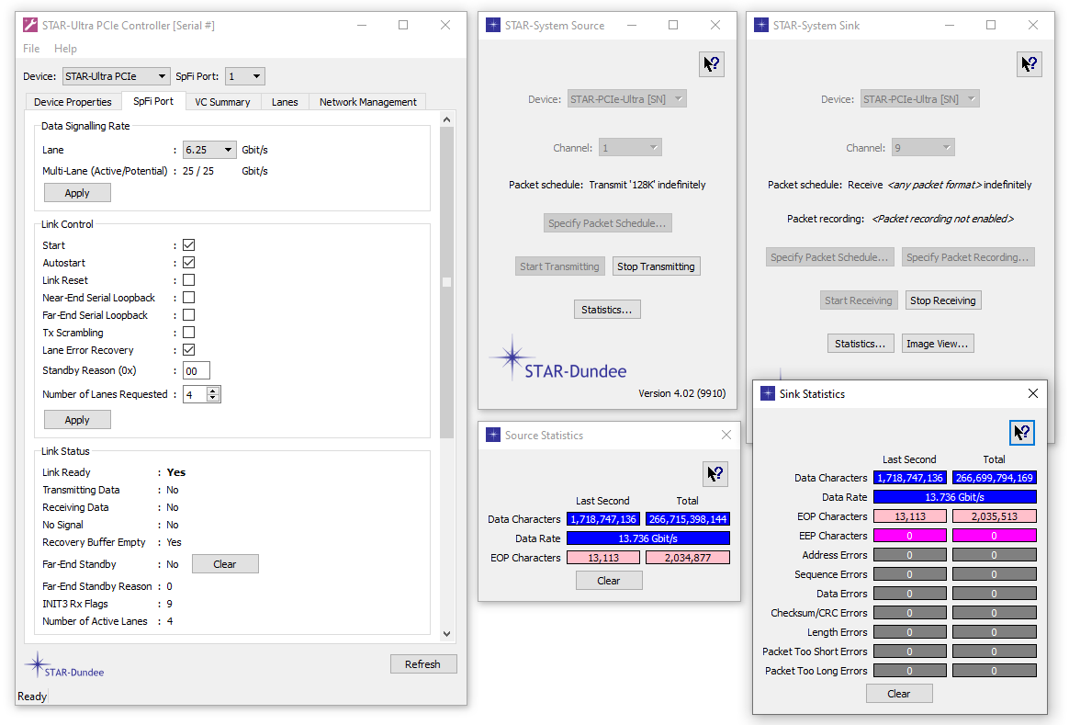This screenshot has height=725, width=1069.
Task: Enable the Link Reset checkbox
Action: click(x=189, y=280)
